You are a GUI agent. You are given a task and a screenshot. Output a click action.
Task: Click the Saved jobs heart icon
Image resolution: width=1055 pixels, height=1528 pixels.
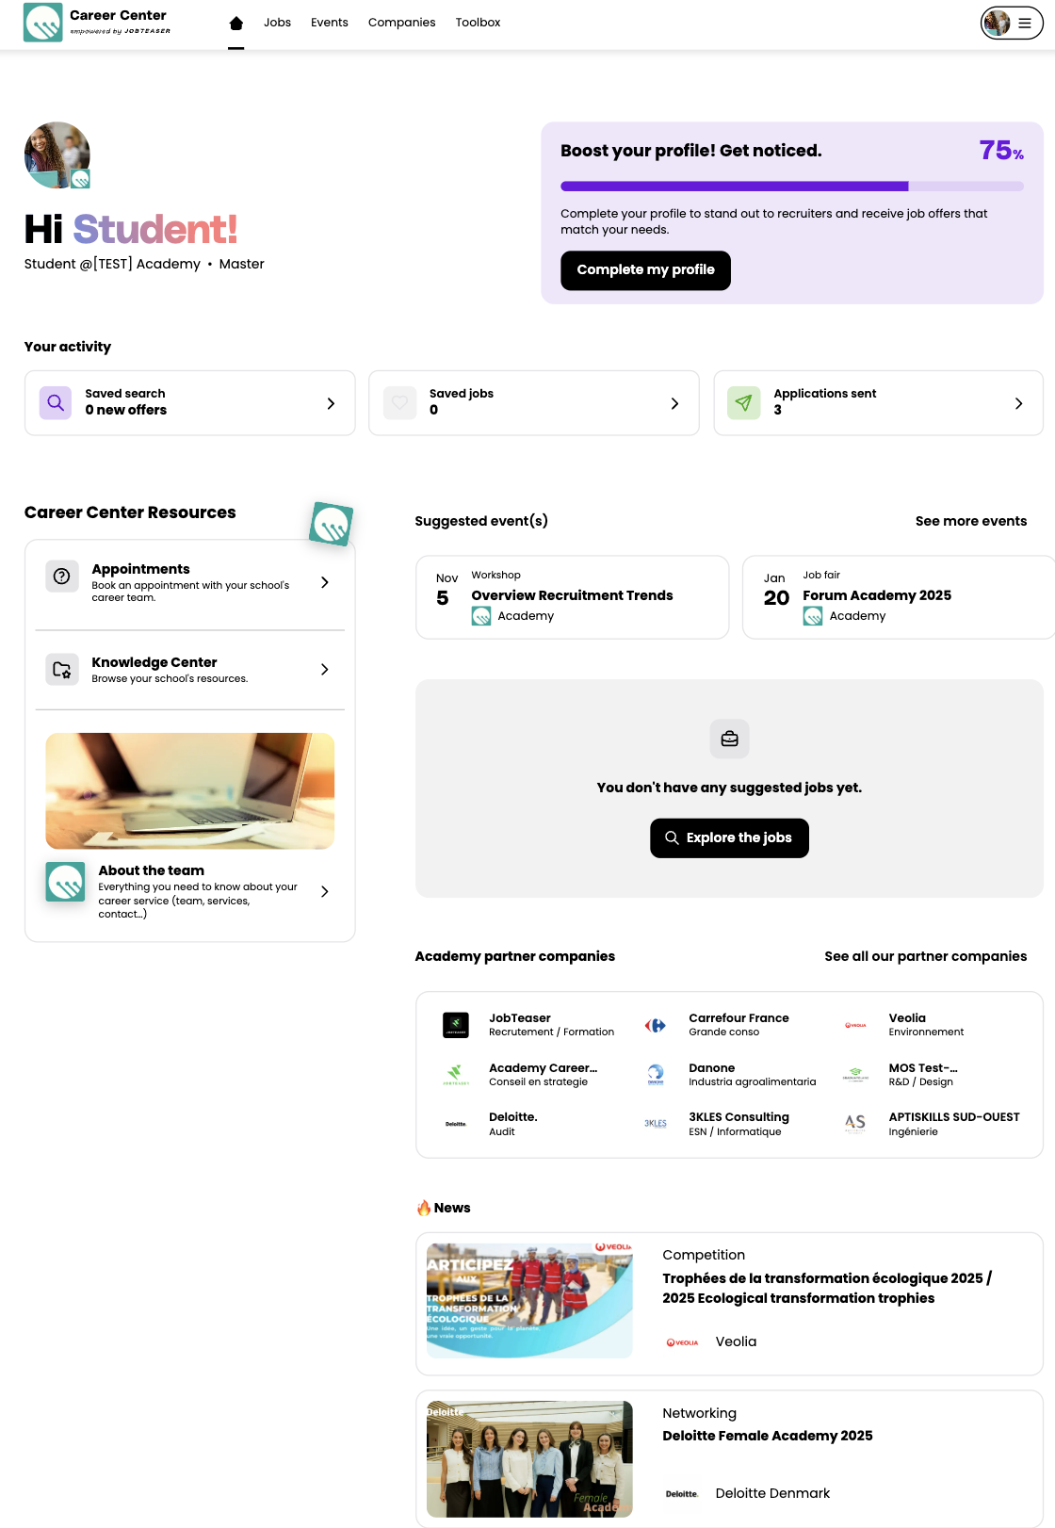pyautogui.click(x=400, y=403)
